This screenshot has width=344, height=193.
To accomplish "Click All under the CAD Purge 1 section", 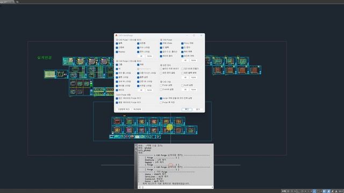I will [x=141, y=56].
